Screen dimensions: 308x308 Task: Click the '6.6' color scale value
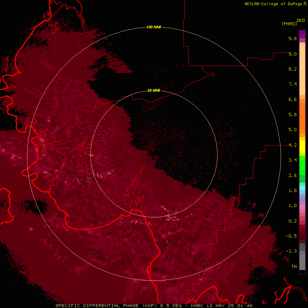(x=293, y=99)
